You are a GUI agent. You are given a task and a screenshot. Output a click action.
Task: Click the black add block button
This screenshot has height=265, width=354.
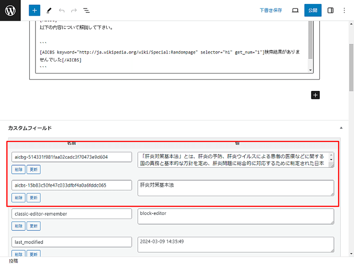[315, 95]
